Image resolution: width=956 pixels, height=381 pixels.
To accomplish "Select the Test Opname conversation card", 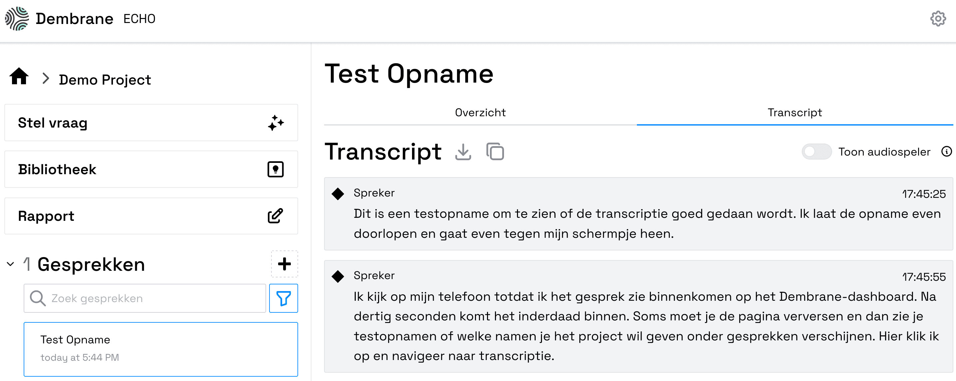I will click(161, 349).
